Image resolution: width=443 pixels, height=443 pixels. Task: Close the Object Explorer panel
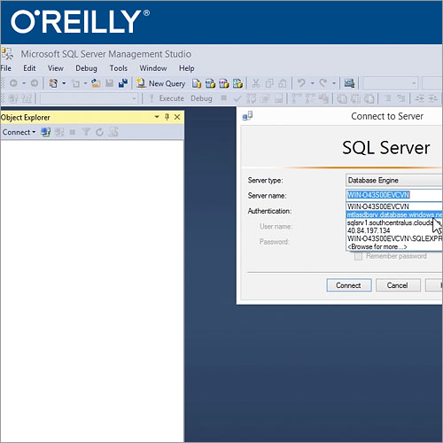click(177, 117)
